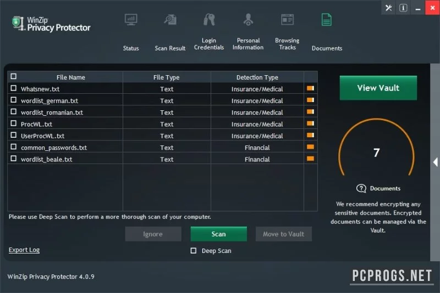The width and height of the screenshot is (440, 293).
Task: Open the Scan Result magnifier icon
Action: click(x=170, y=20)
